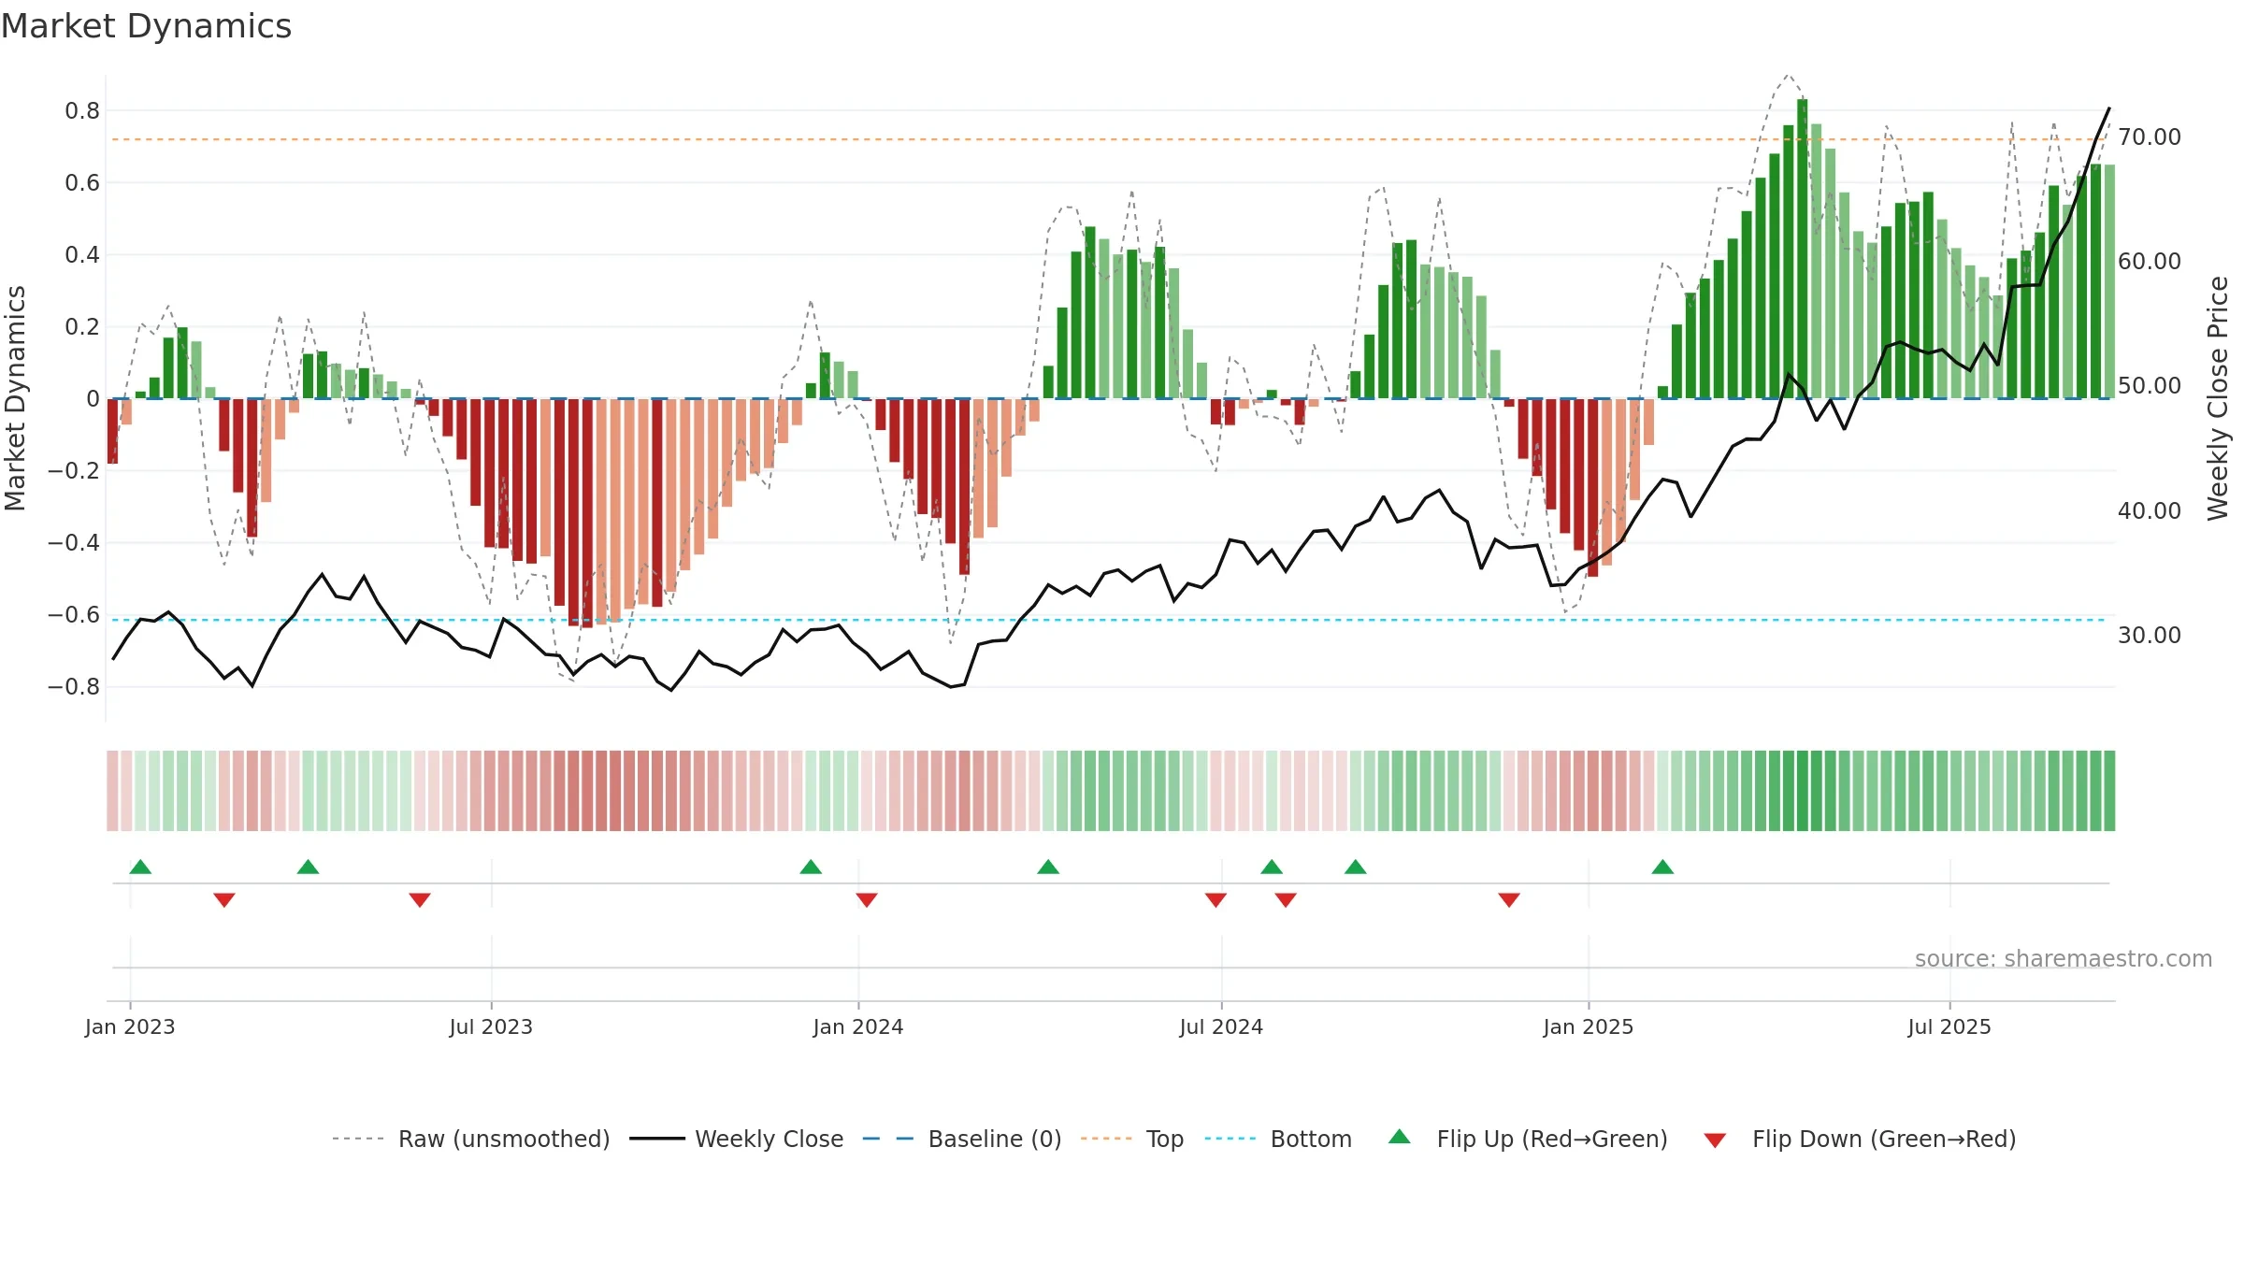Click the Jul 2025 x-axis label
This screenshot has width=2244, height=1262.
1949,1026
